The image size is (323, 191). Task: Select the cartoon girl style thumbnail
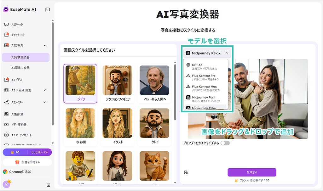tap(118, 166)
